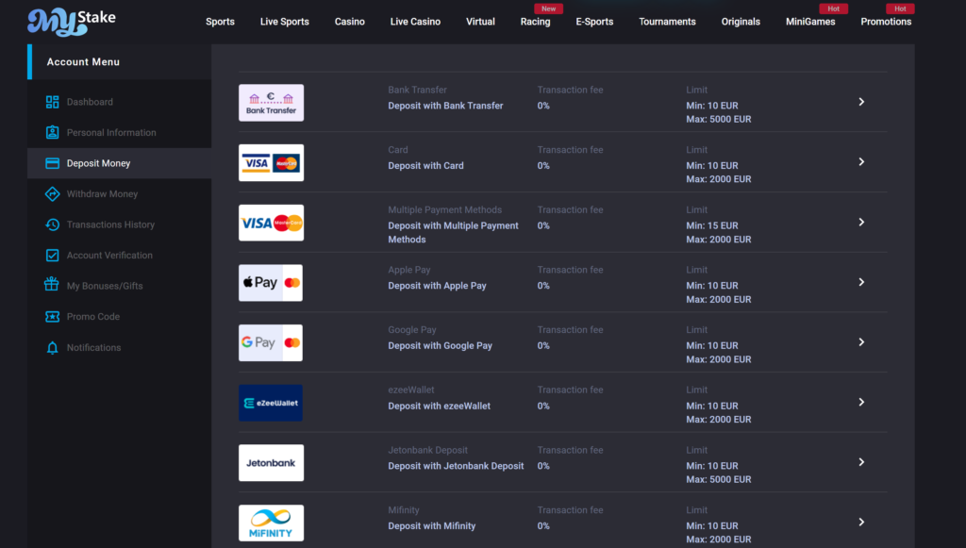This screenshot has height=548, width=966.
Task: Click 'Deposit with Multiple Payment Methods' text
Action: pos(453,233)
